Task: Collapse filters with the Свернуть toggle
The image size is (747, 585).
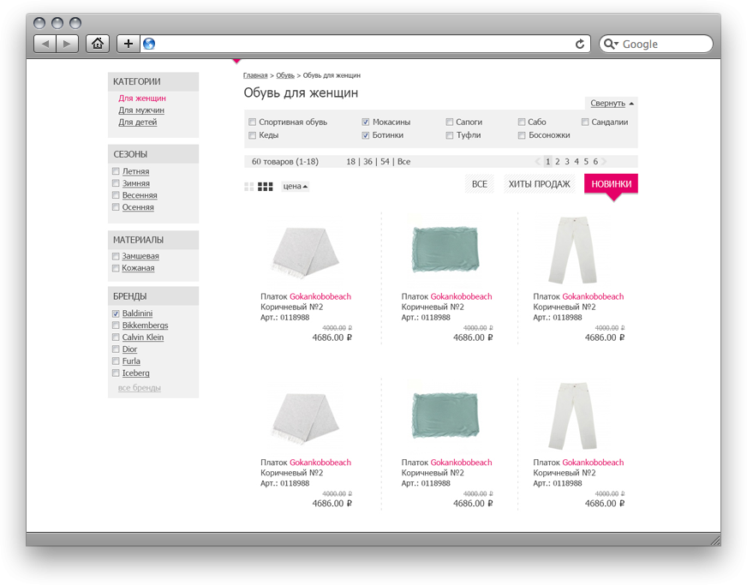Action: coord(612,103)
